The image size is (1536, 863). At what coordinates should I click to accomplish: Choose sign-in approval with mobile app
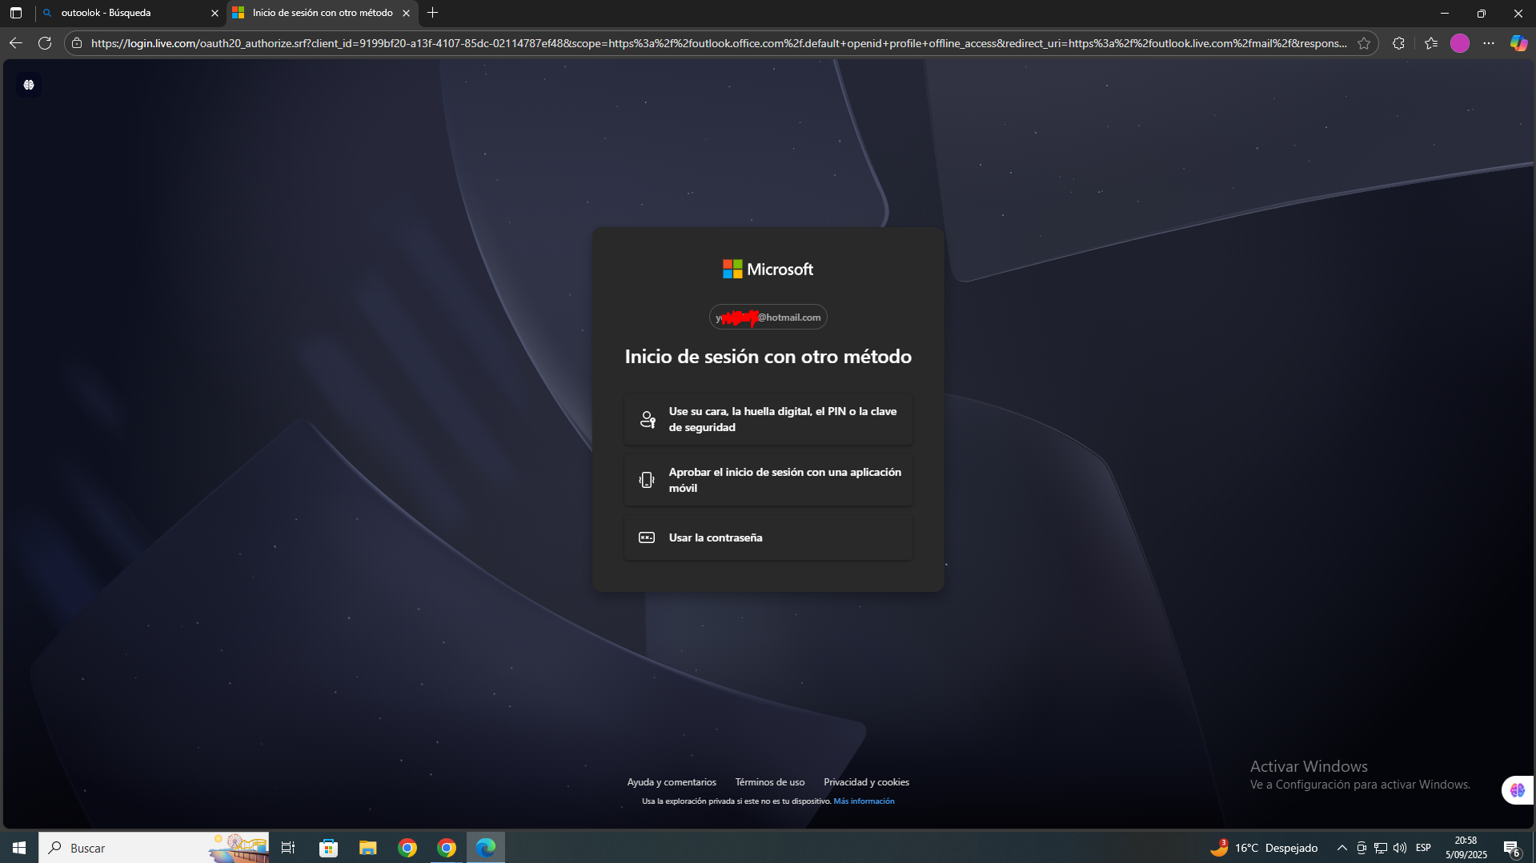[x=768, y=479]
